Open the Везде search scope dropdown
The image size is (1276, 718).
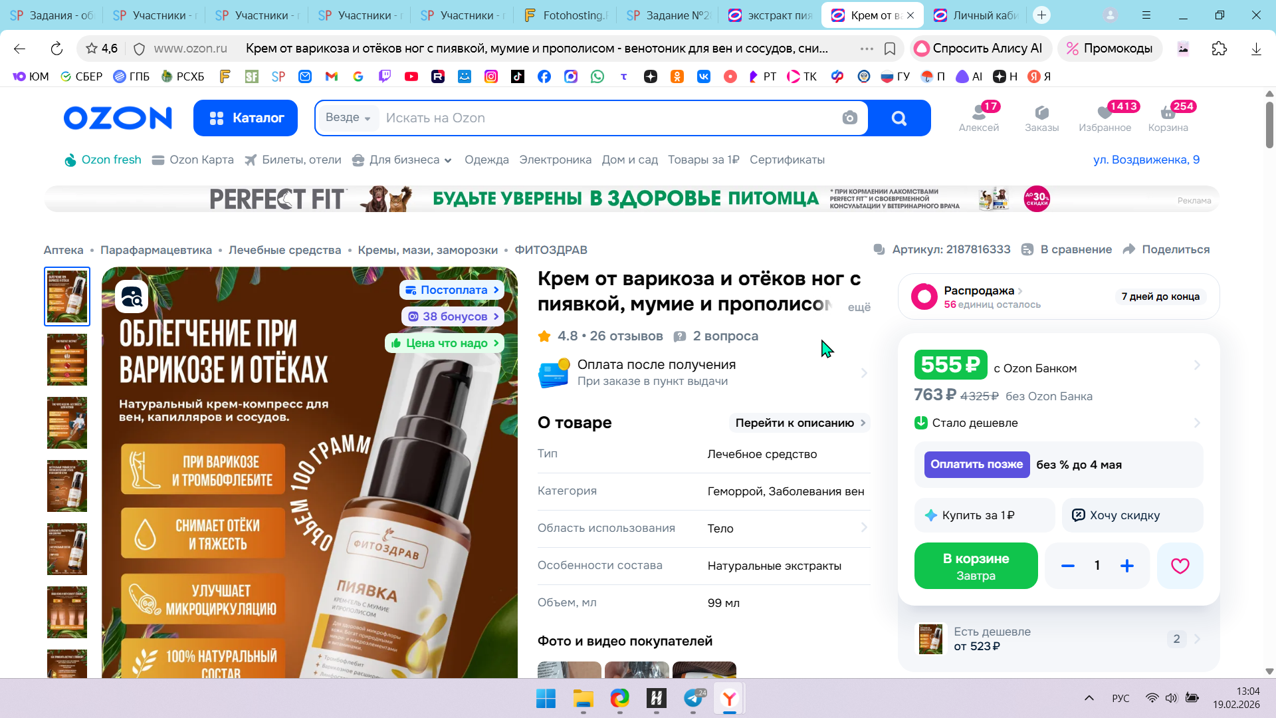348,118
